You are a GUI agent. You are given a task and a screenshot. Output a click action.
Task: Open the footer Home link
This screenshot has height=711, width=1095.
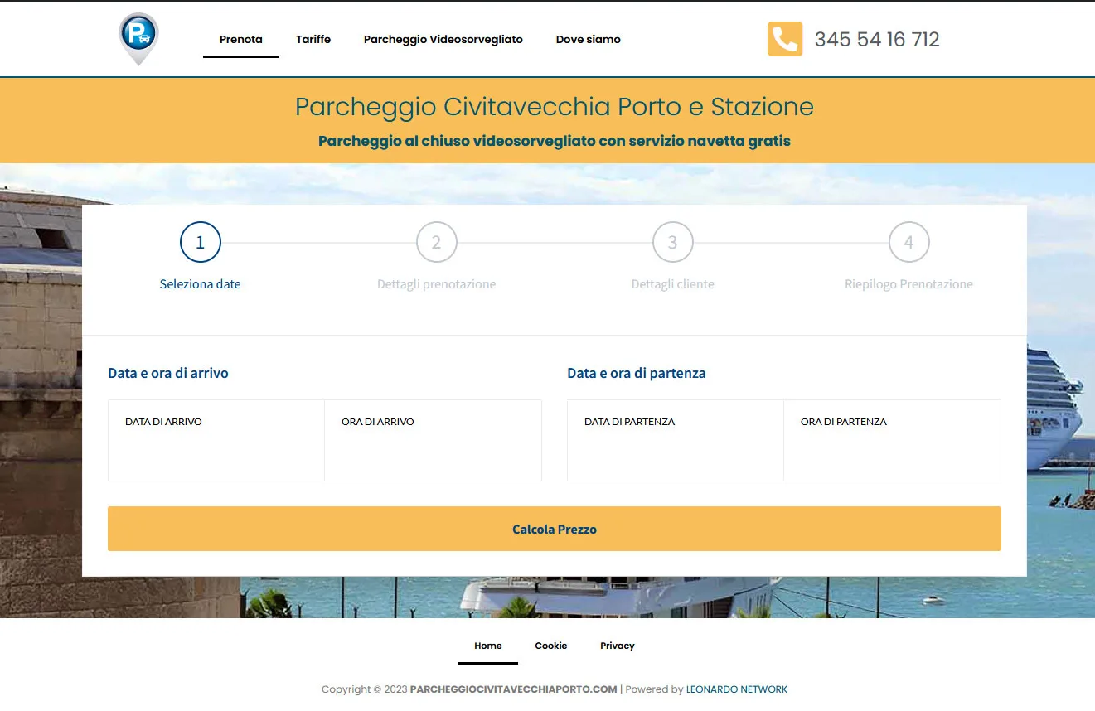[x=488, y=646]
